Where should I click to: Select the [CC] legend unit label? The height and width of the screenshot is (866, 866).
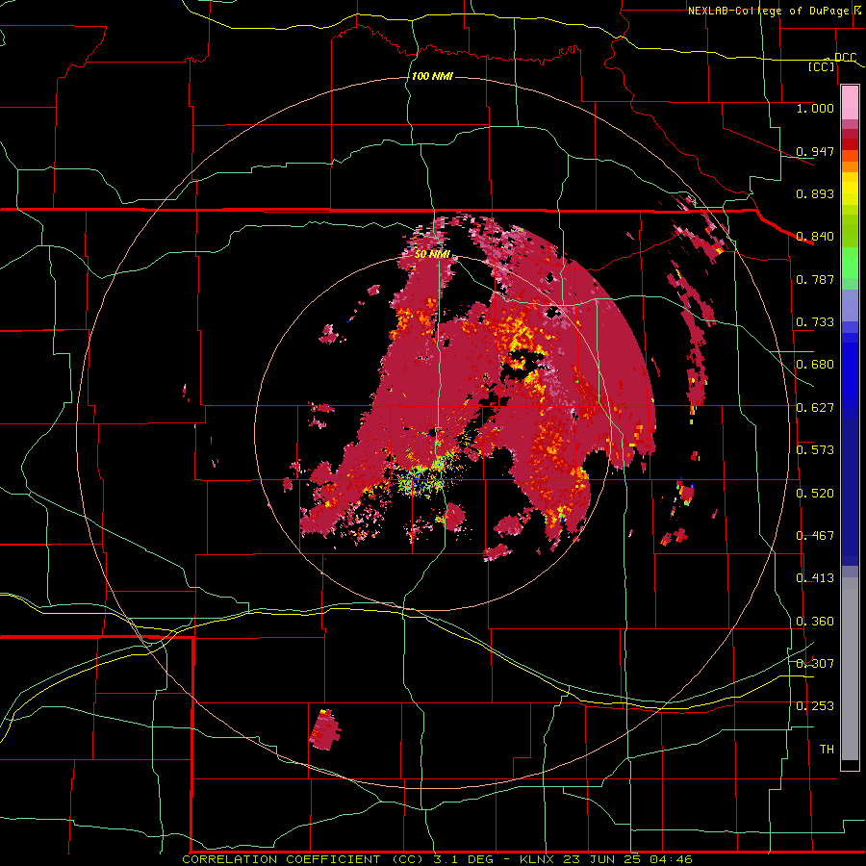[822, 66]
